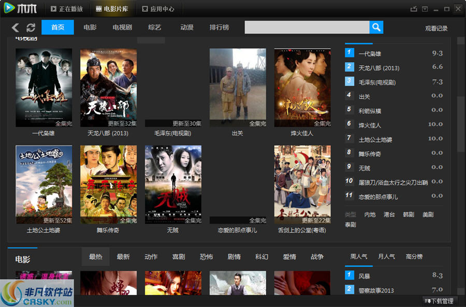Click inside the search input box

(305, 27)
